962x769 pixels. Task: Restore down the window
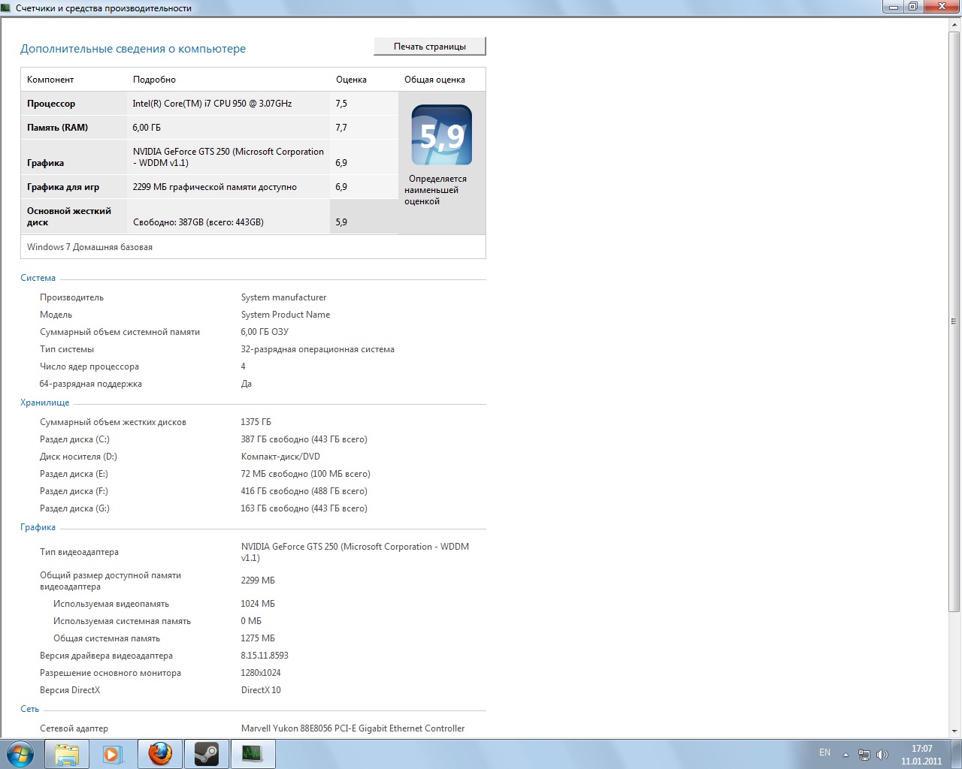(x=913, y=7)
